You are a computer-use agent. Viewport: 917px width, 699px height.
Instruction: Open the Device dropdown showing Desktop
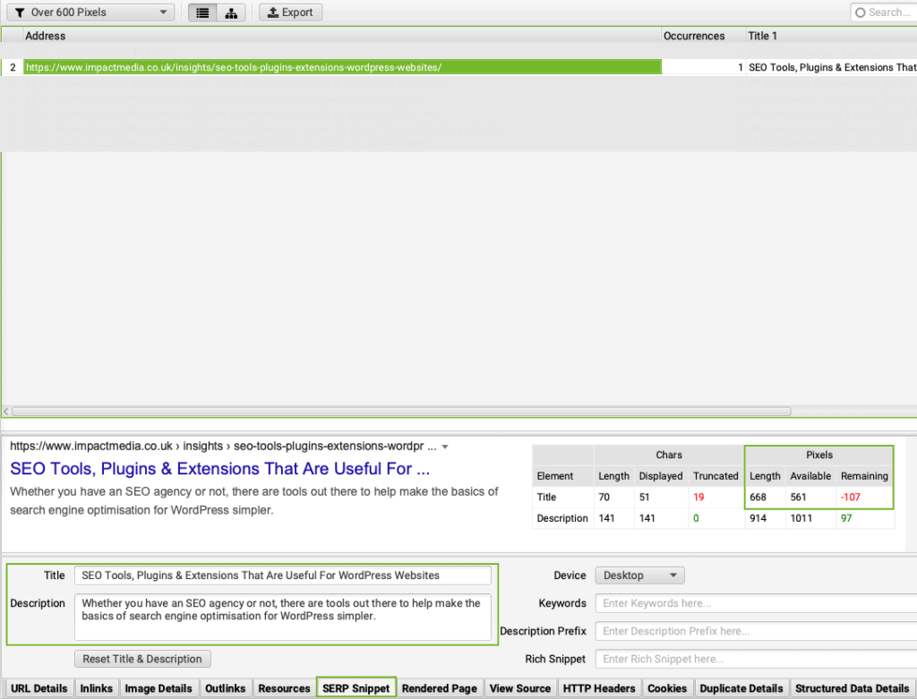(x=639, y=575)
